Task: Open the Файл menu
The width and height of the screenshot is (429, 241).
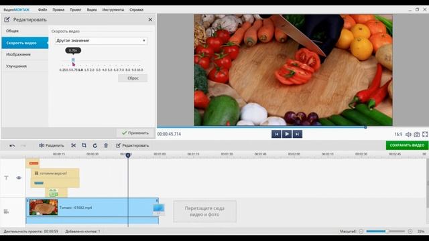Action: [x=42, y=9]
